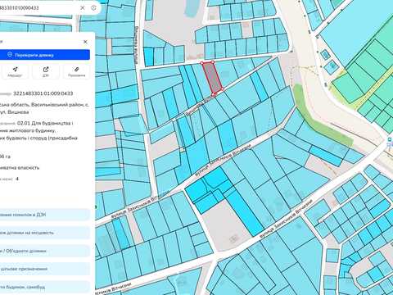Close the parcel info panel
Screen dimensions: 393x295
pos(85,42)
